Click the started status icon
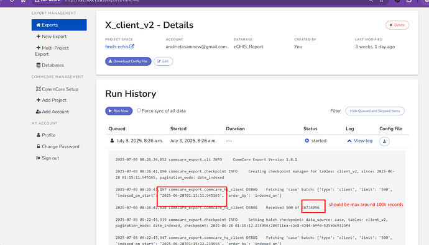Viewport: 429px width, 245px height. (307, 141)
